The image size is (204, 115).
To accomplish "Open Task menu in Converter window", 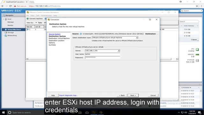I will pyautogui.click(x=38, y=16).
